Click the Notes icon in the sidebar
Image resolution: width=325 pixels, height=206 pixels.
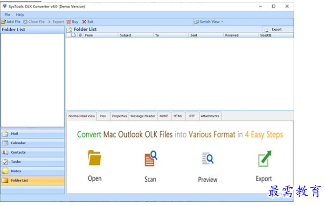point(5,171)
